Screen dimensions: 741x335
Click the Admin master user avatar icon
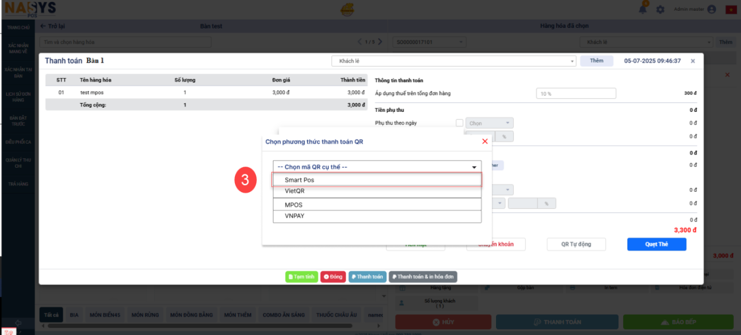coord(712,10)
